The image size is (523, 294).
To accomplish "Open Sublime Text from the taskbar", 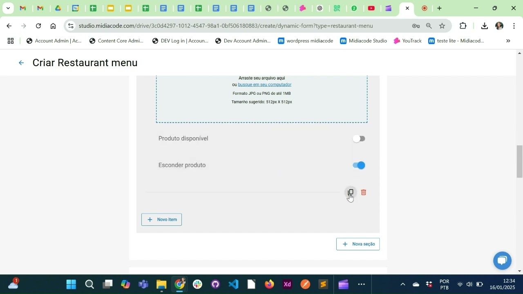I will pyautogui.click(x=323, y=284).
